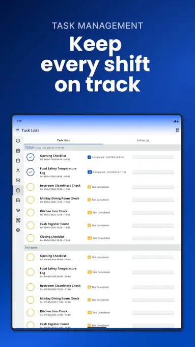Check the circle for Friday's Kitchen Line Check

click(31, 212)
